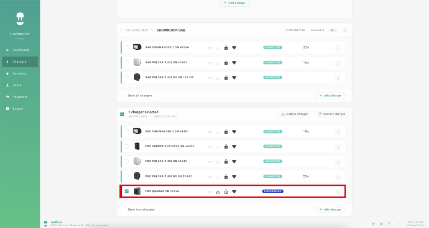Open three-dot menu for SAB Pulsar Plus SN 47905
The height and width of the screenshot is (228, 429).
pyautogui.click(x=338, y=63)
